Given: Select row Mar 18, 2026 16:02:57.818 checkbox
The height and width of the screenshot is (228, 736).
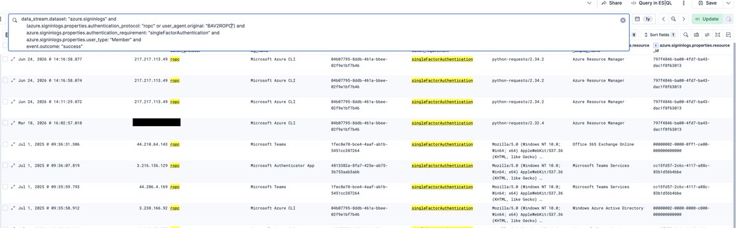Looking at the screenshot, I should (x=5, y=123).
